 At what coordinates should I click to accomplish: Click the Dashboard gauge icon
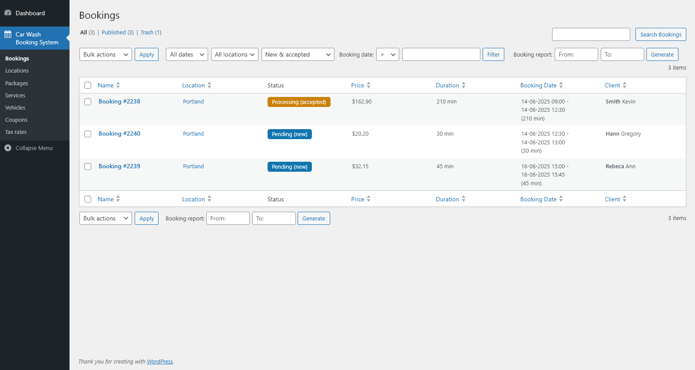[8, 13]
